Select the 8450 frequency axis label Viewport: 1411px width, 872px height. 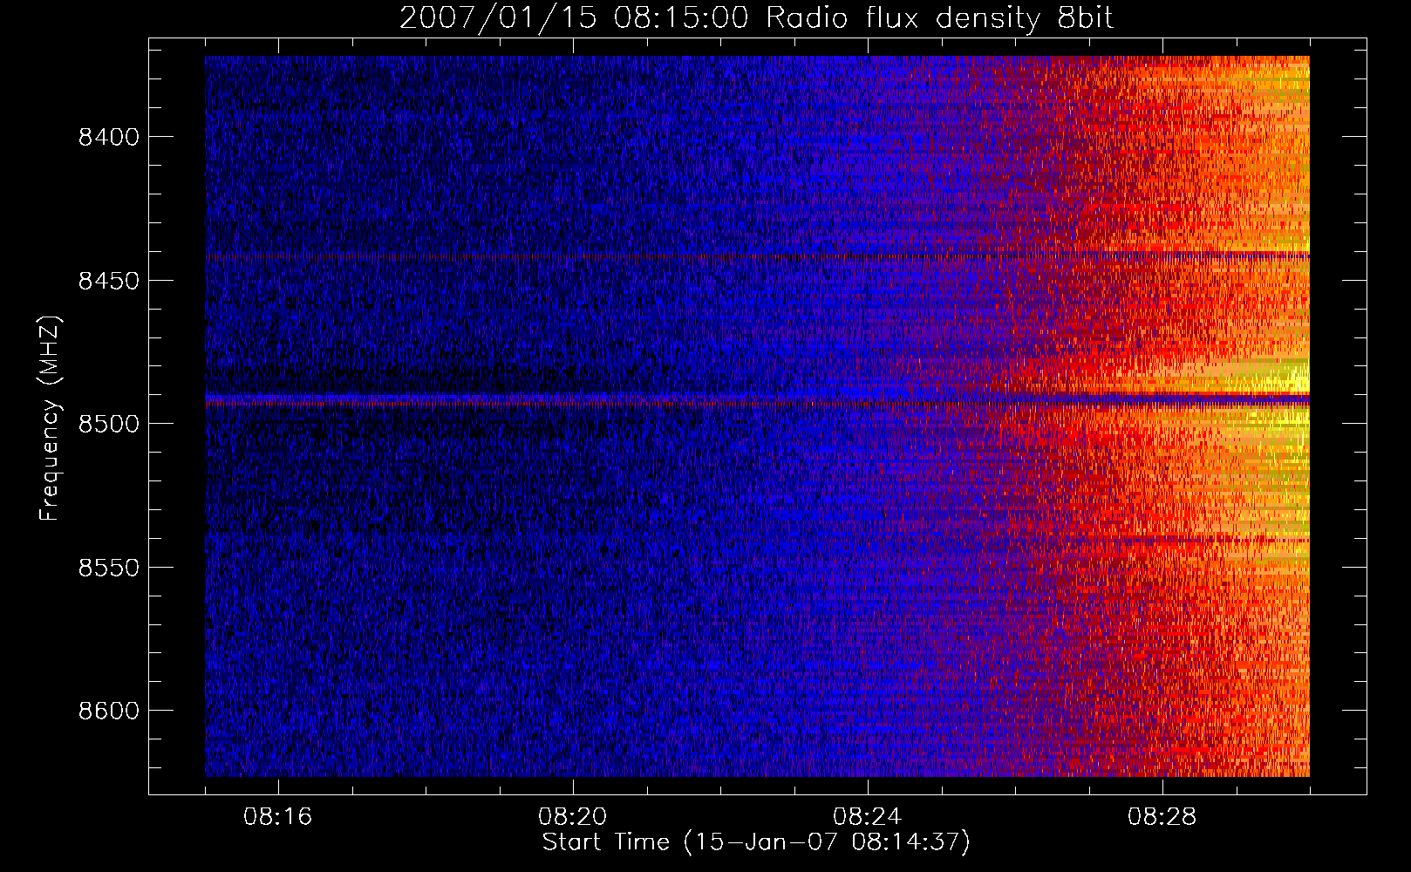[109, 281]
